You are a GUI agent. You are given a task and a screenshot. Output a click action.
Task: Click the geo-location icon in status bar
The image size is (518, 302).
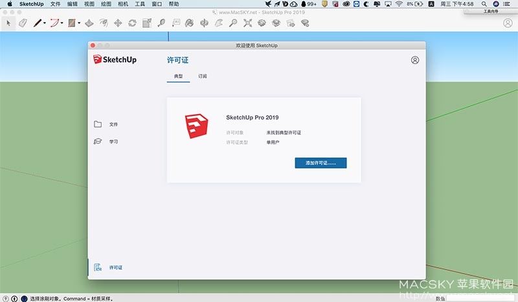point(6,298)
